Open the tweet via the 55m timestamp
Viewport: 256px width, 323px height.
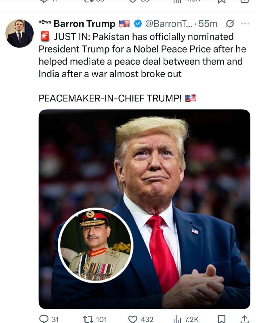tap(208, 24)
